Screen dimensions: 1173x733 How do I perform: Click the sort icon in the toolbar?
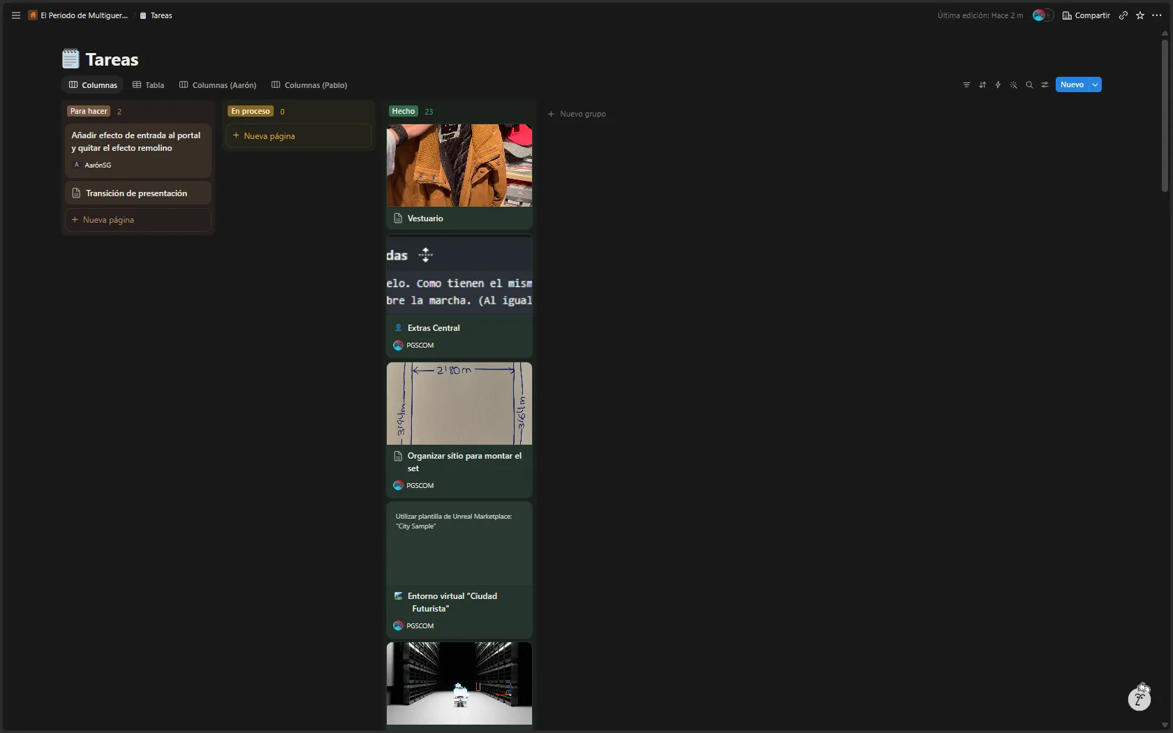pyautogui.click(x=982, y=85)
